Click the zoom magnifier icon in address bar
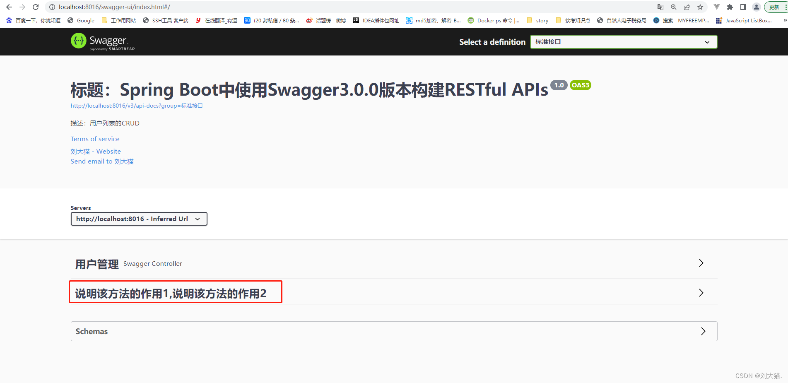This screenshot has height=383, width=788. 674,7
